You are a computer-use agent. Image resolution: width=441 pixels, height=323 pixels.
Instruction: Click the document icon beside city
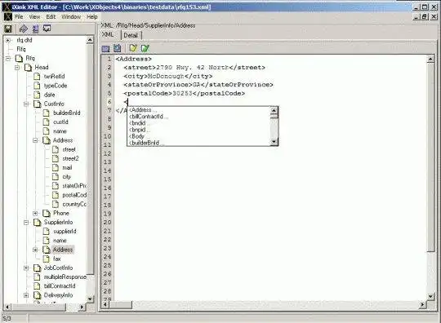[56, 176]
